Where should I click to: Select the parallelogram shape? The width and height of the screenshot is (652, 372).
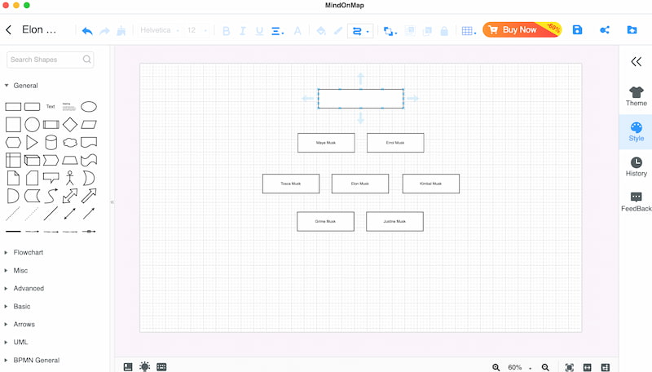coord(89,125)
